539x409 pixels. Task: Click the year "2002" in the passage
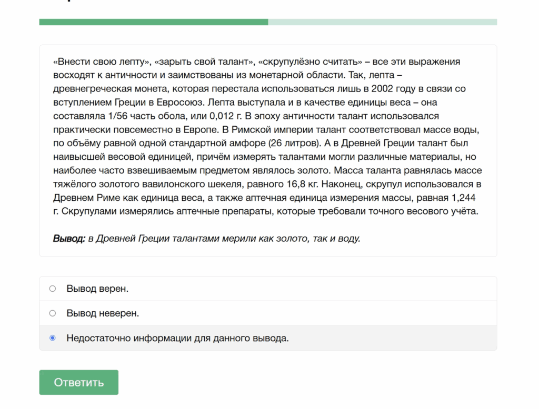pyautogui.click(x=383, y=89)
